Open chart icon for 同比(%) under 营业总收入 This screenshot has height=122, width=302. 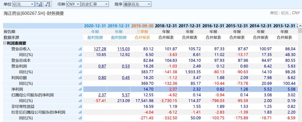(x=80, y=55)
